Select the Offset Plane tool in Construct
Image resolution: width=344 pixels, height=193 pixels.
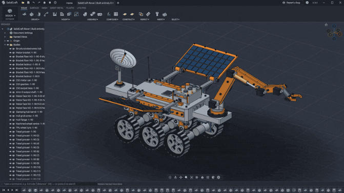tap(125, 14)
